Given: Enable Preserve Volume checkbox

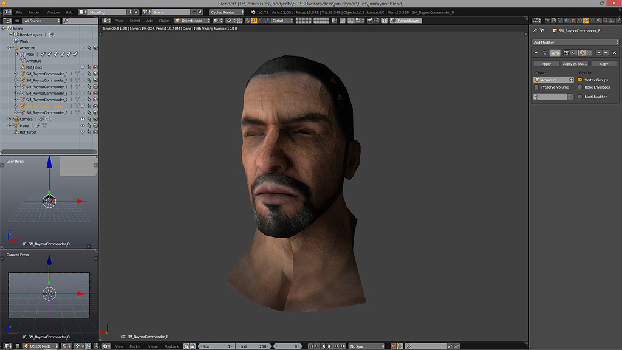Looking at the screenshot, I should click(536, 87).
